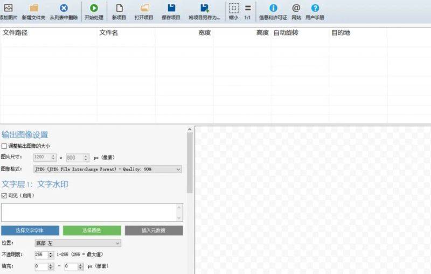Viewport: 431px width, 274px height.
Task: Enable 调整输出图像的大小 checkbox
Action: coord(4,146)
